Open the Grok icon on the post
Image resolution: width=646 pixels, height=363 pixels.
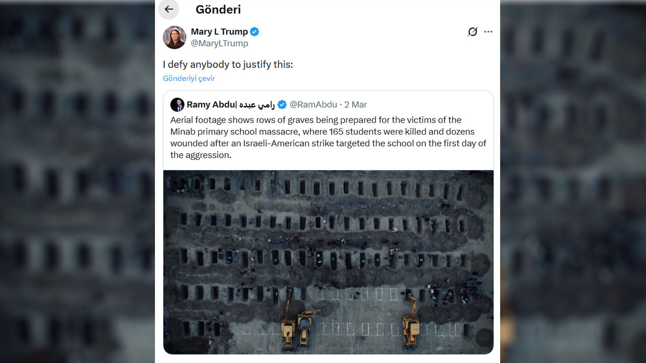(472, 32)
